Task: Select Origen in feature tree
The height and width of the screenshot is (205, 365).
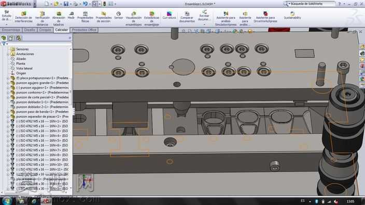Action: (21, 73)
